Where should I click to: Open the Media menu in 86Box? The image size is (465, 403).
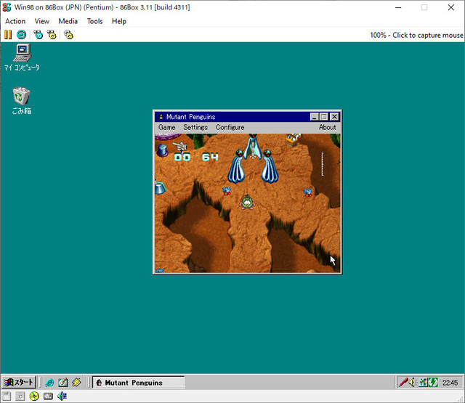(x=68, y=21)
